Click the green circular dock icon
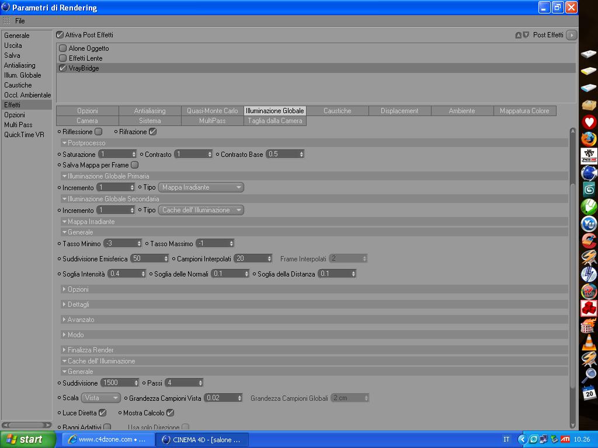 (589, 206)
